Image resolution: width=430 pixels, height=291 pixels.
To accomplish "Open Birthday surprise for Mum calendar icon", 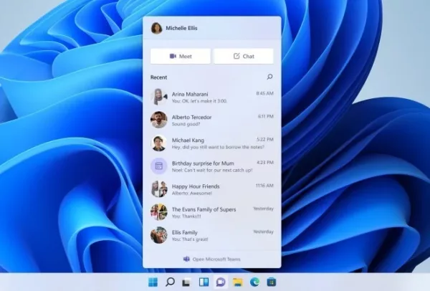I will [159, 166].
